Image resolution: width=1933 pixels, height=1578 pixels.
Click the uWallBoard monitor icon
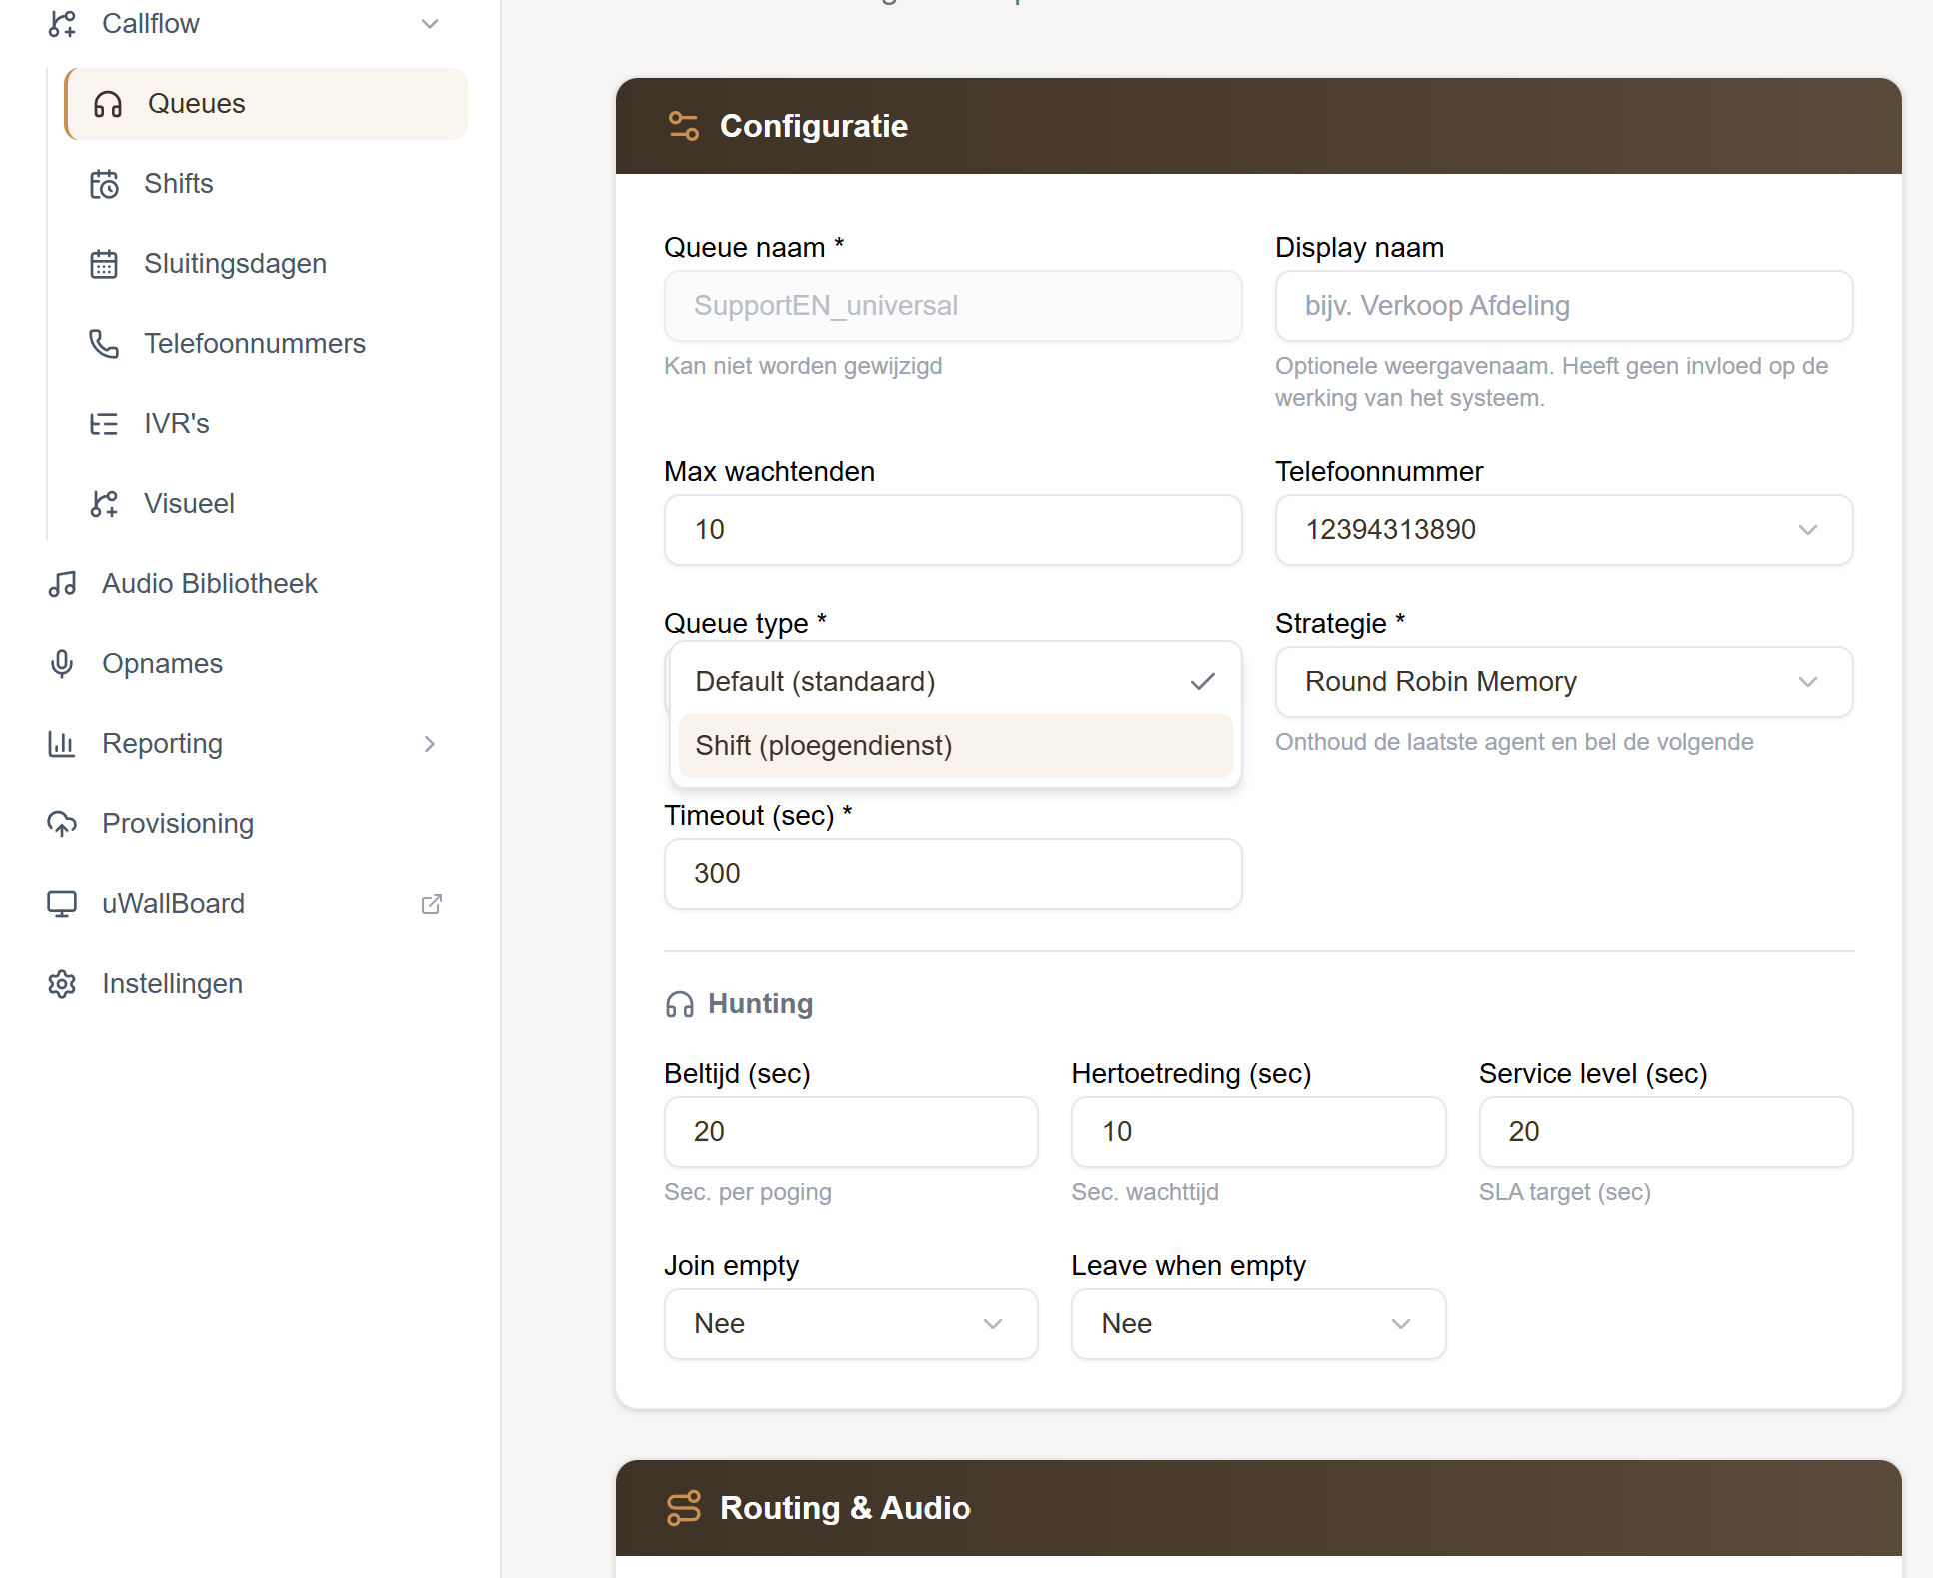[x=62, y=904]
